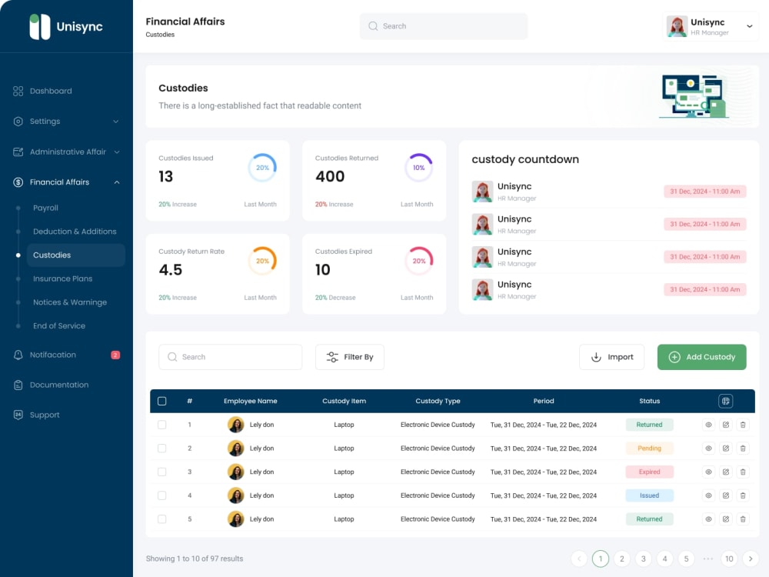View row 5 custody eye icon
769x577 pixels.
tap(709, 519)
